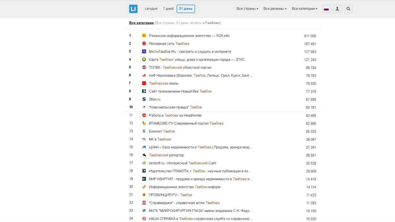Screen dimensions: 395x222
Task: Click visitor count 911 000
Action: [x=310, y=36]
